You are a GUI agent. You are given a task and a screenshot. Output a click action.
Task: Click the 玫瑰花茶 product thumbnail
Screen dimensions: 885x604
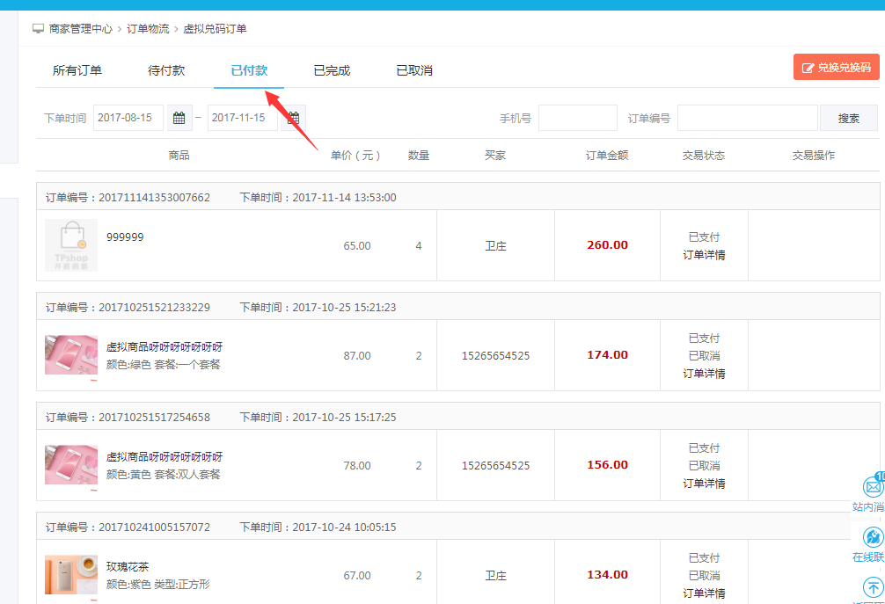pos(71,575)
